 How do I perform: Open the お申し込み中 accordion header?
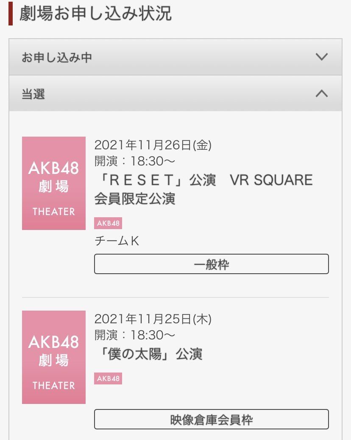click(175, 57)
